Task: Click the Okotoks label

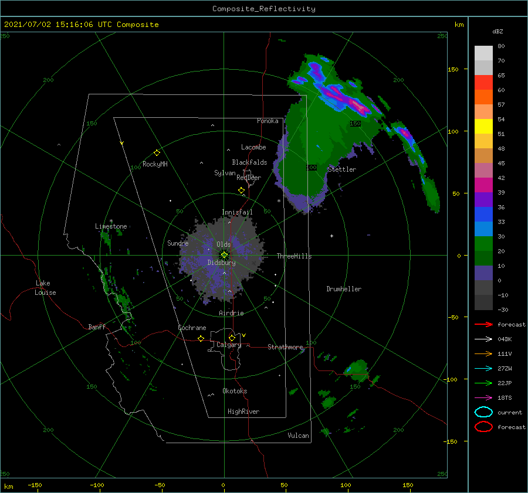Action: click(235, 391)
